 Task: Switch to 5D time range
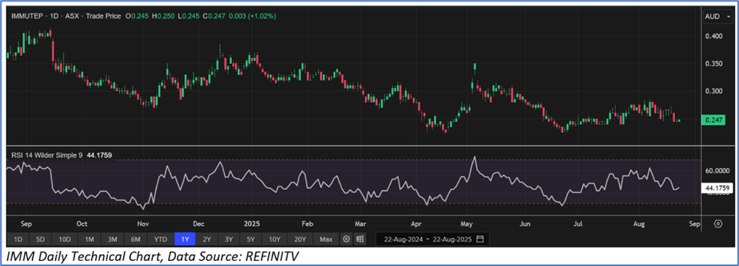click(41, 238)
